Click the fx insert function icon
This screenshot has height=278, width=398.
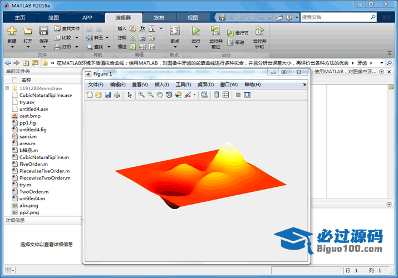coord(143,28)
